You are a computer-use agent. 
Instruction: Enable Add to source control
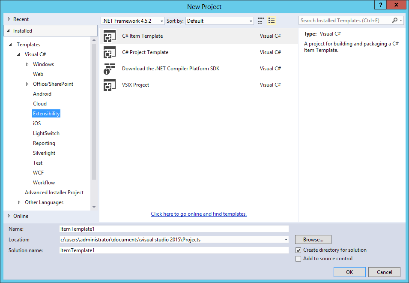(298, 259)
